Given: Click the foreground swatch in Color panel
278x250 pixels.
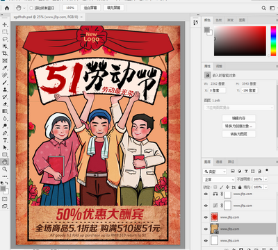Looking at the screenshot, I should [x=206, y=30].
